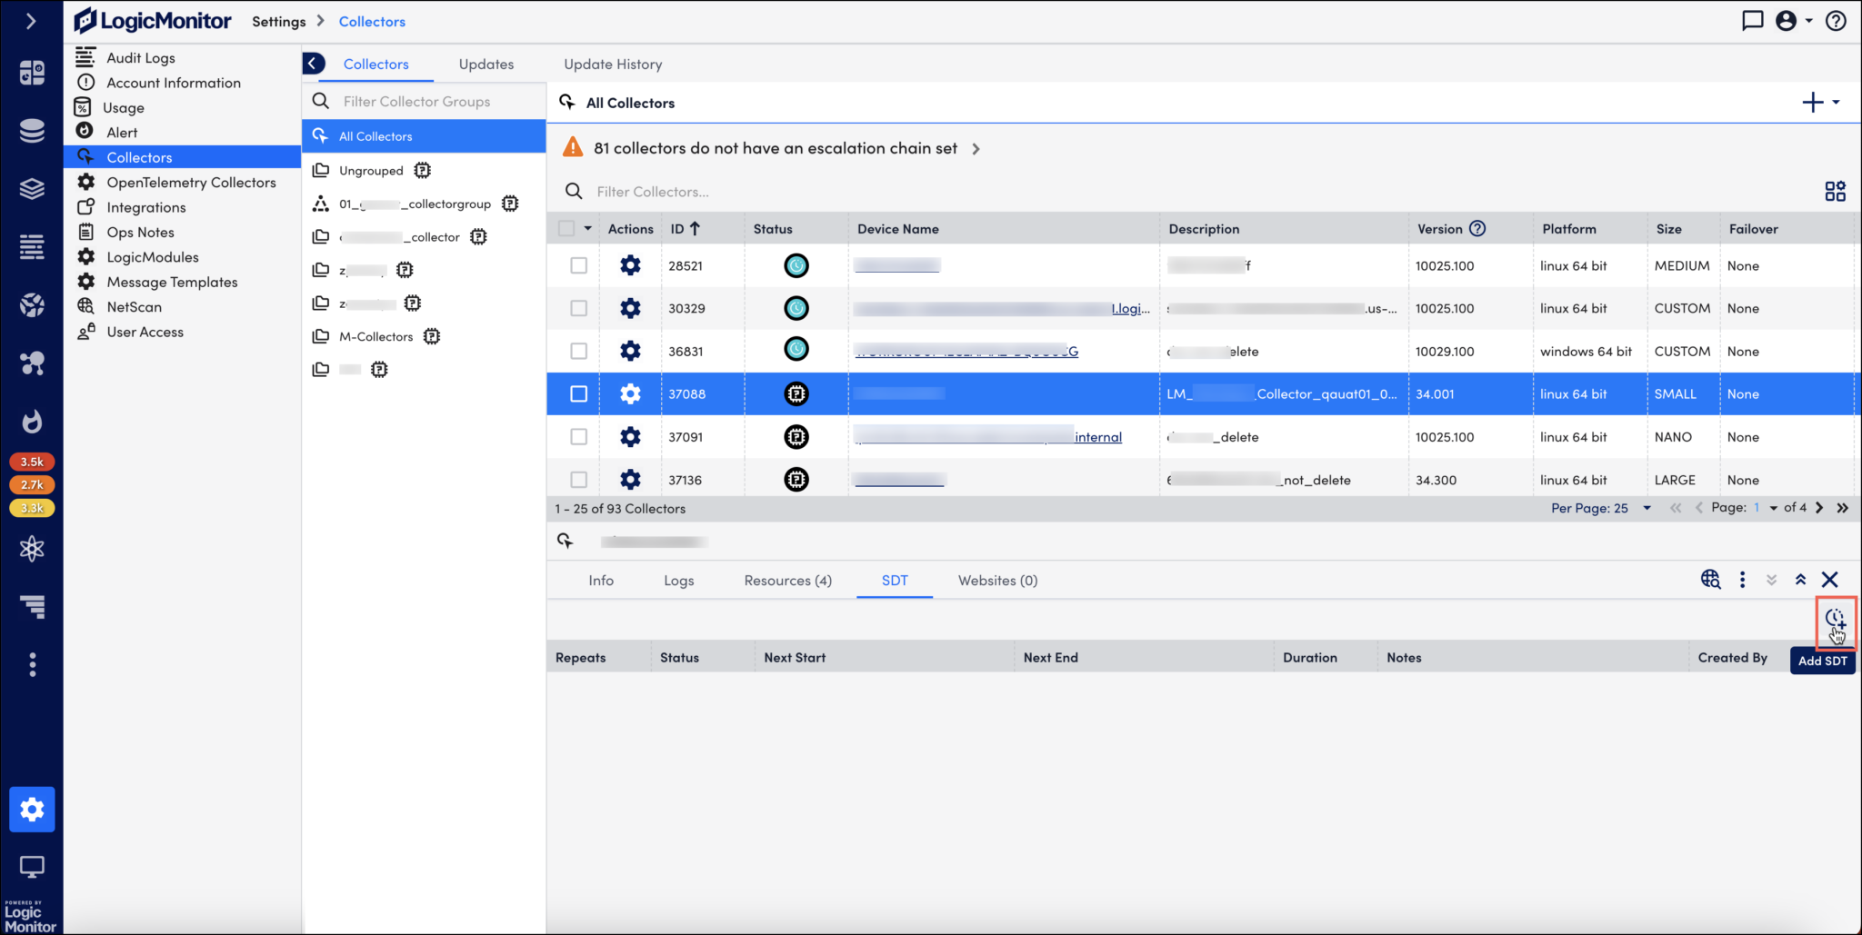Open the Resources (4) tab in the detail panel
Screen dimensions: 1862x935
[x=786, y=580]
